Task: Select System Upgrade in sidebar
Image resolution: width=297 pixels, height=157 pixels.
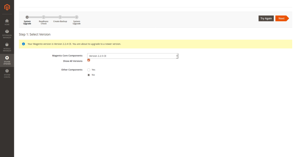Action: (x=7, y=60)
